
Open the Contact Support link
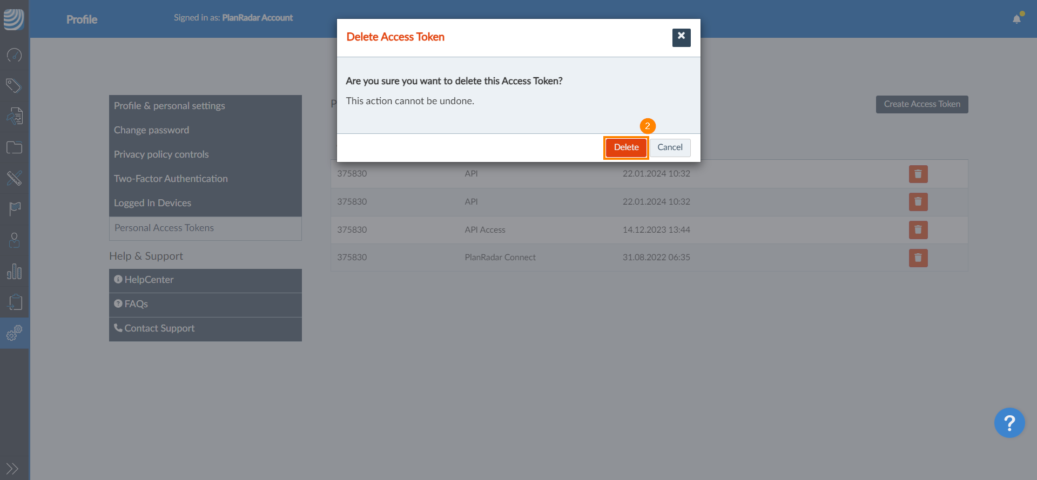click(159, 328)
